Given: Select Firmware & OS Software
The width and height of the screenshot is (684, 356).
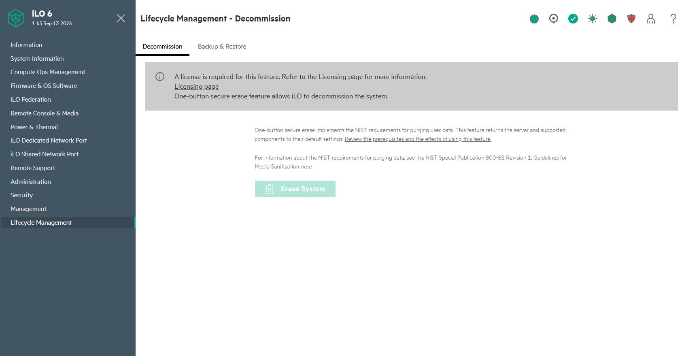Looking at the screenshot, I should 44,86.
